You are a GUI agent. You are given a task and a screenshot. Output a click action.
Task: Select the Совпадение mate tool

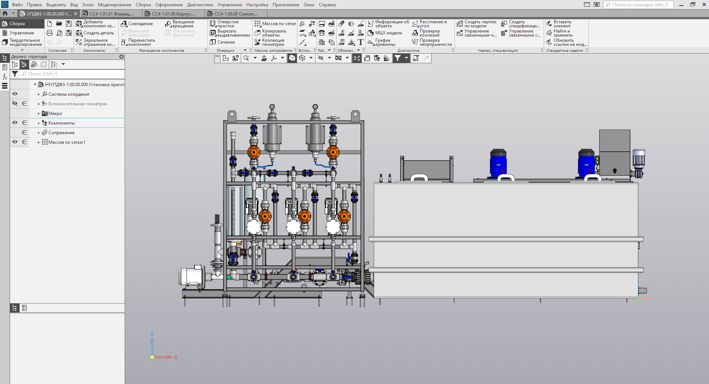pyautogui.click(x=136, y=24)
